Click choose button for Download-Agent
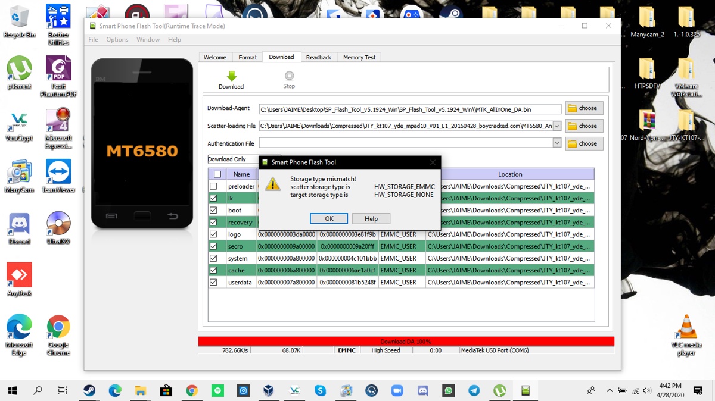This screenshot has width=715, height=401. [584, 108]
